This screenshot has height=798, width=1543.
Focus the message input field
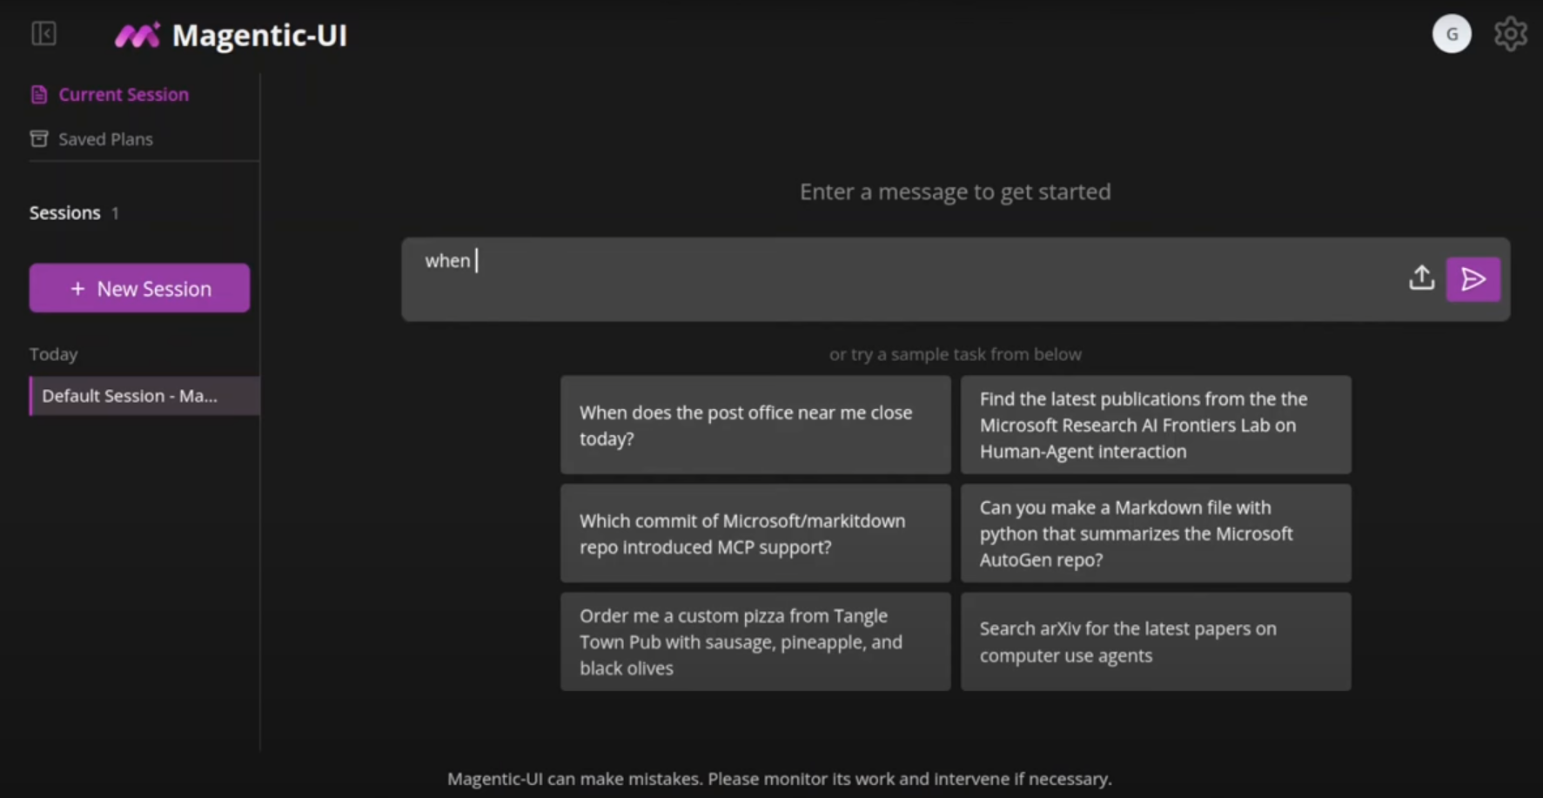click(896, 278)
